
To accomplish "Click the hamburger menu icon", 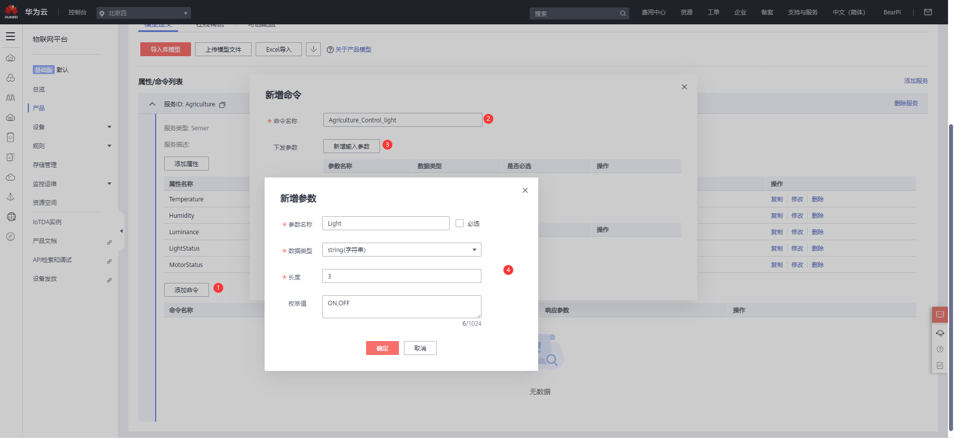I will [10, 36].
